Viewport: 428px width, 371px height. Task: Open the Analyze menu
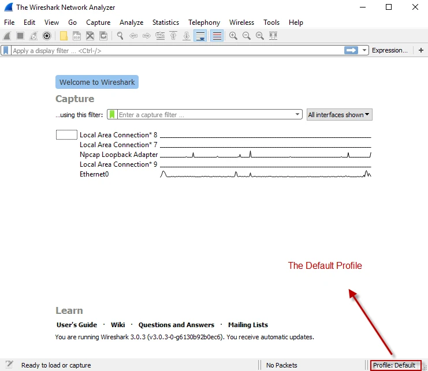coord(131,23)
